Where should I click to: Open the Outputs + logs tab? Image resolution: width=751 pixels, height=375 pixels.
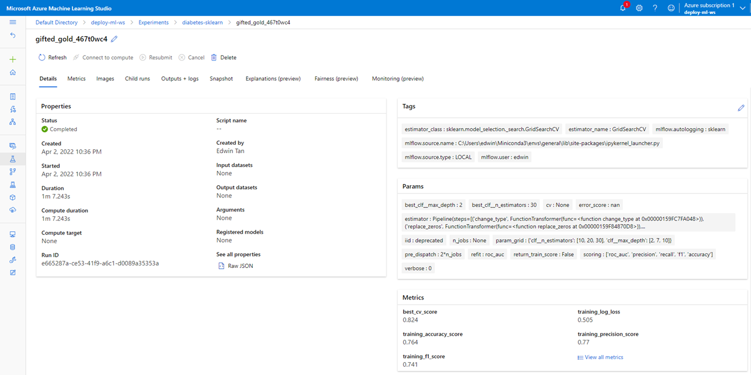pyautogui.click(x=180, y=79)
